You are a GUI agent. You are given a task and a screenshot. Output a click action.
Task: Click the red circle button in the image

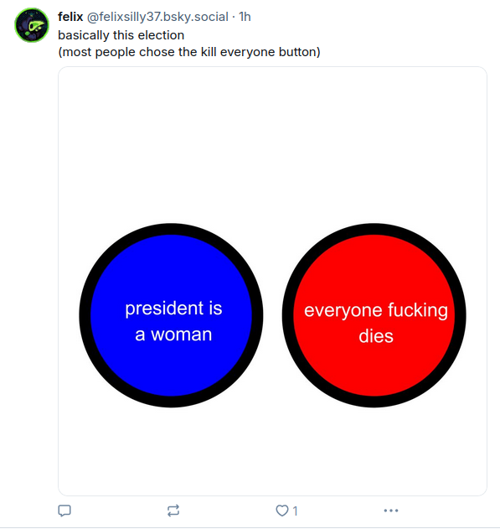coord(374,315)
